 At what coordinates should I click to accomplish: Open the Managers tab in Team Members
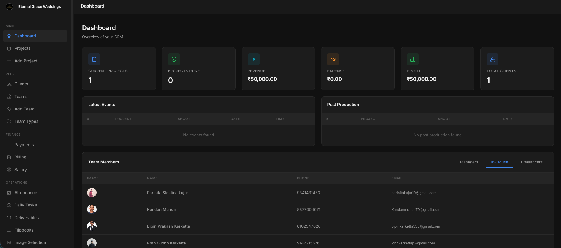tap(469, 162)
